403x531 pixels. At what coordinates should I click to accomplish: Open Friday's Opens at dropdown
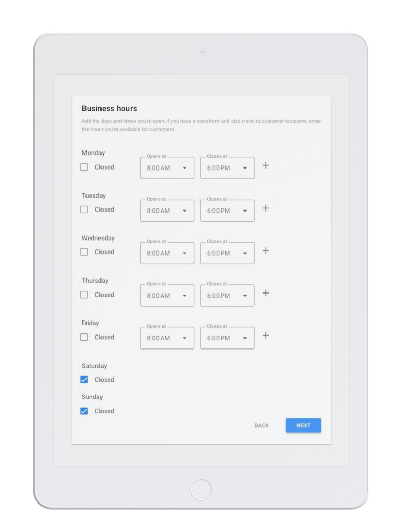coord(167,338)
